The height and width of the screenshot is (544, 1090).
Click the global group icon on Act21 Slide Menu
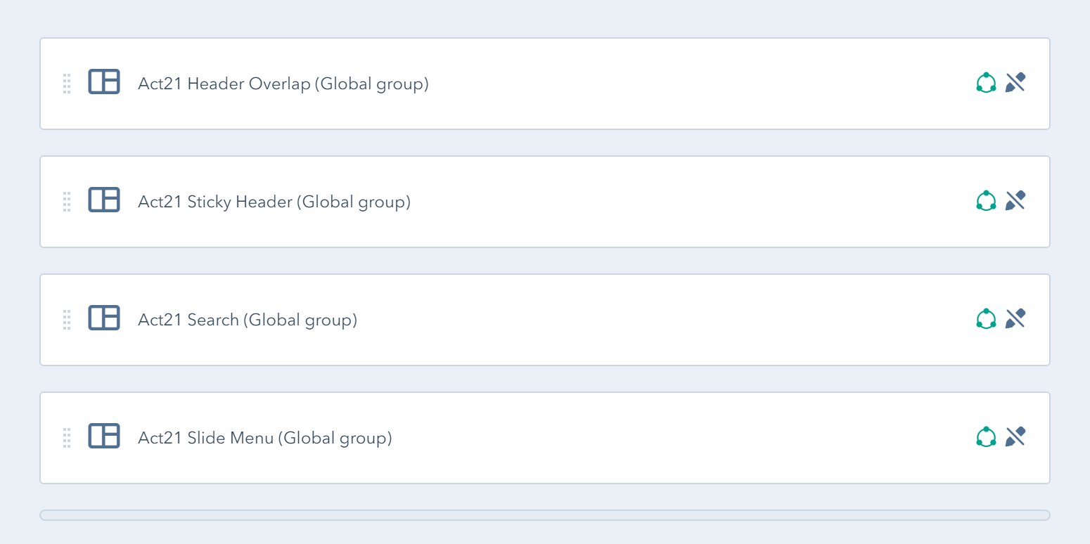[x=986, y=436]
